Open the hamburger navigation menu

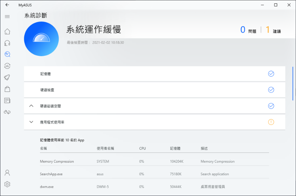point(7,16)
